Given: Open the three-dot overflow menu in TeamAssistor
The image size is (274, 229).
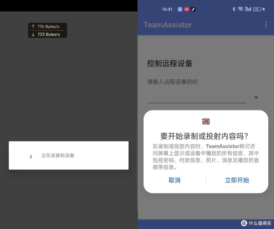Looking at the screenshot, I should pos(266,25).
